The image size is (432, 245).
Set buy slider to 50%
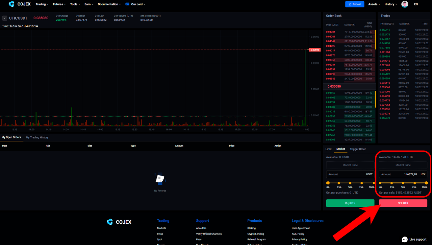pyautogui.click(x=350, y=183)
